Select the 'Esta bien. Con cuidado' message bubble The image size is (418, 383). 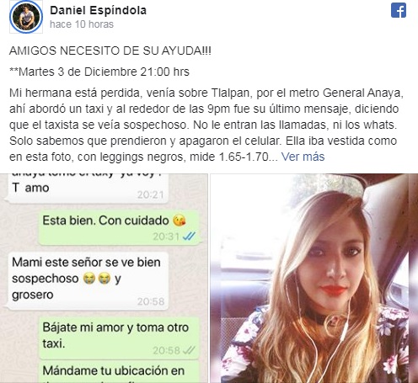click(119, 227)
